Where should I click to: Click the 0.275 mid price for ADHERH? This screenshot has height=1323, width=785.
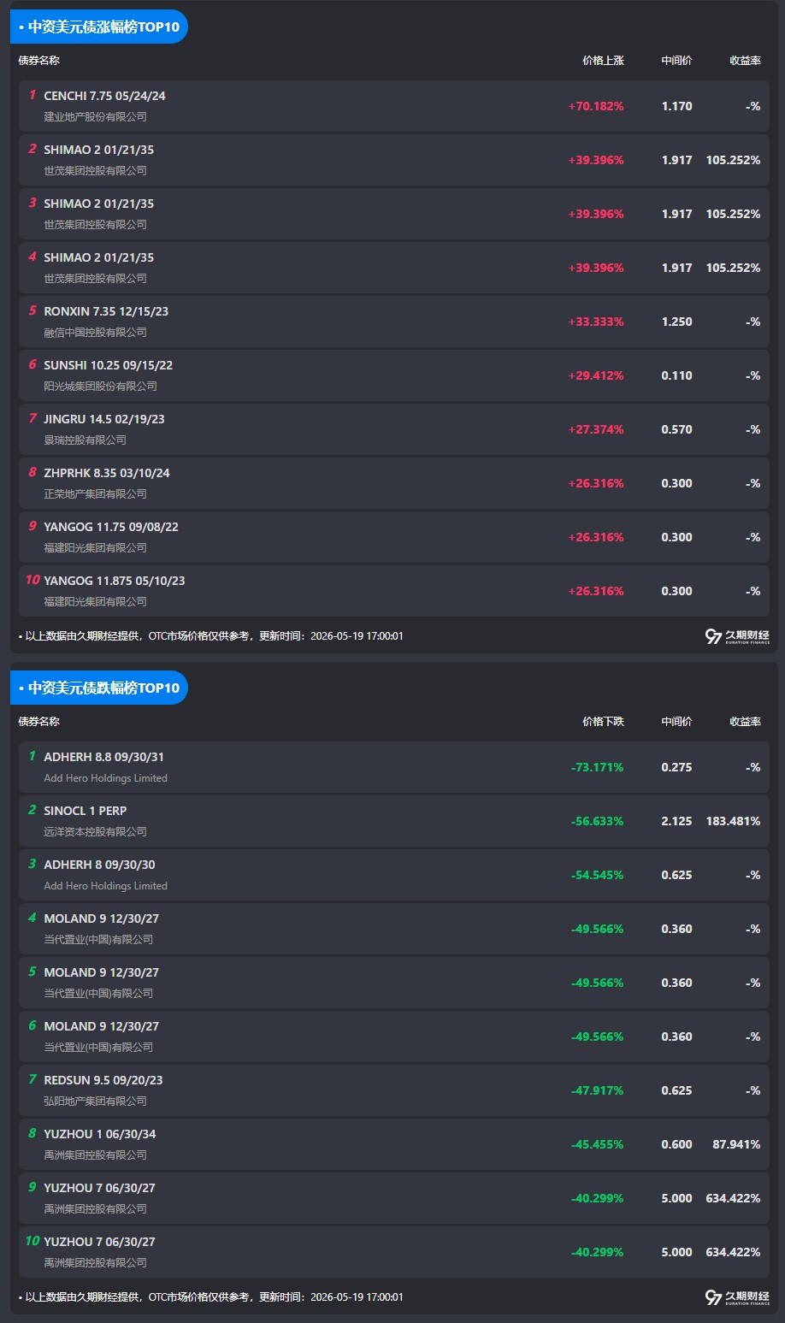pos(676,768)
